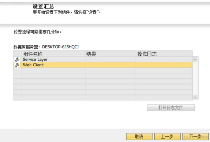The width and height of the screenshot is (210, 142).
Task: Click the scrollbar down arrow of the table
Action: click(x=195, y=97)
